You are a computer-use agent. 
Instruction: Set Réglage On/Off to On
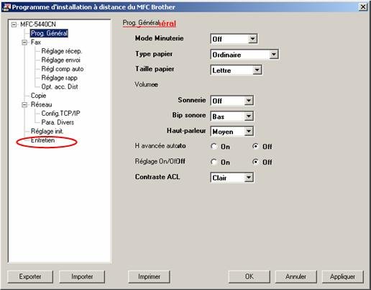tap(214, 162)
